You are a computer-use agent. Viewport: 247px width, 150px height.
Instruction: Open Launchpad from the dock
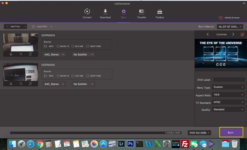pyautogui.click(x=22, y=144)
